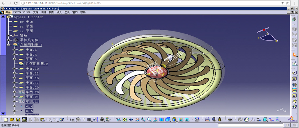Image resolution: width=299 pixels, height=128 pixels.
Task: Select the Rotate view icon
Action: click(137, 119)
